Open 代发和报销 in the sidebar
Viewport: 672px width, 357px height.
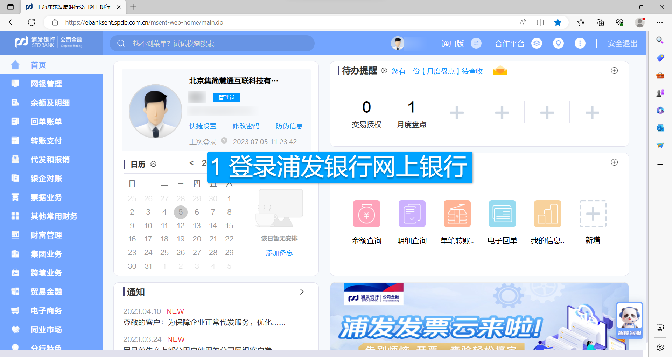coord(51,160)
